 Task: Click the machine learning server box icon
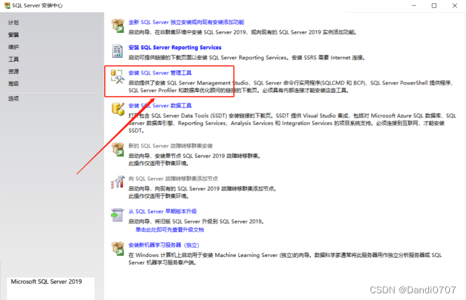[x=118, y=248]
